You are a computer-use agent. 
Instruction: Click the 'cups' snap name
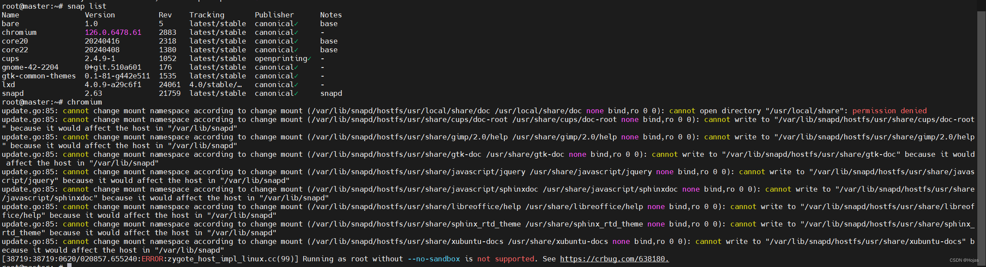pos(10,59)
